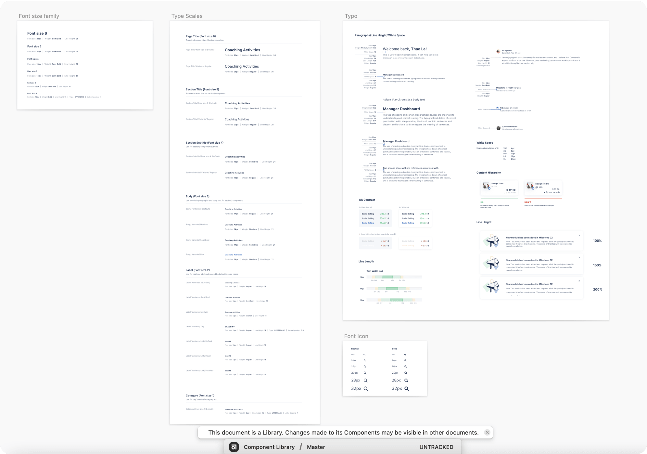Click the X on the 200% notification card
647x454 pixels.
pos(579,281)
